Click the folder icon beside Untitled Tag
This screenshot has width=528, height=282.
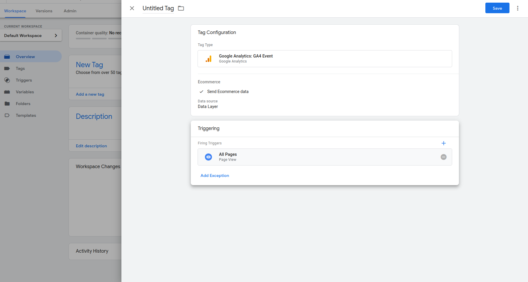pos(181,8)
